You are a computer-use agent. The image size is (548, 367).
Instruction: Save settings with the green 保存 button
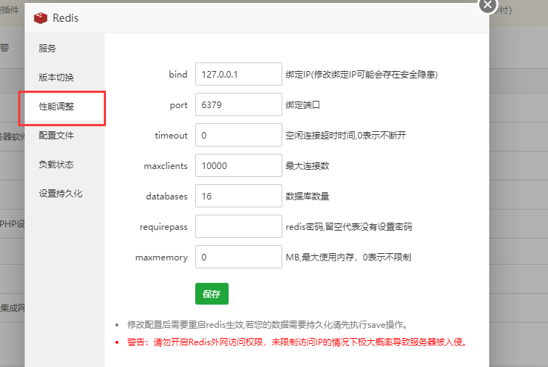click(212, 294)
